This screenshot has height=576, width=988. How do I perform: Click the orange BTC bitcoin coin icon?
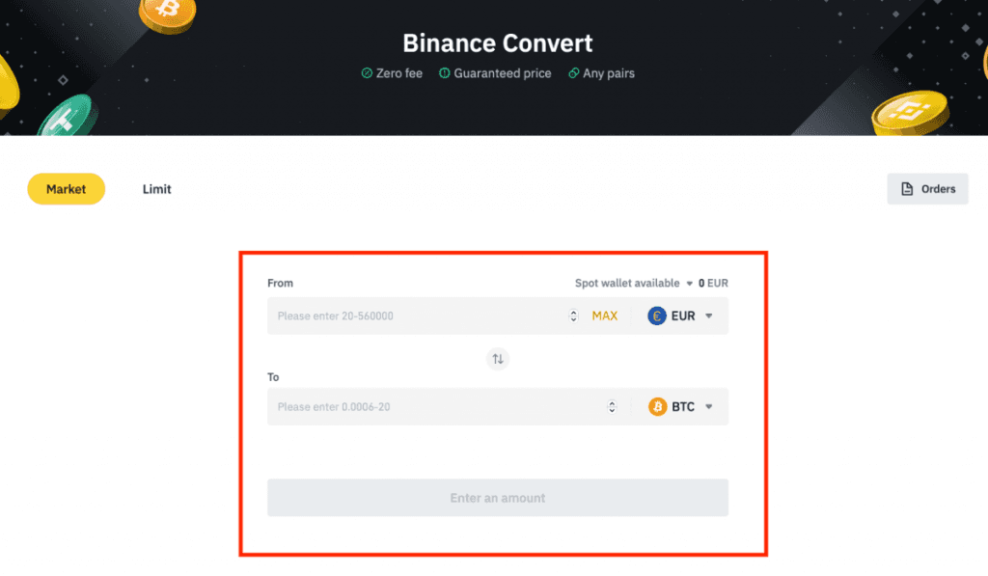pyautogui.click(x=657, y=407)
